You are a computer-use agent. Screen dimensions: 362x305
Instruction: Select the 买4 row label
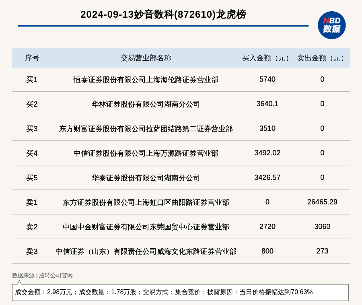(x=32, y=153)
